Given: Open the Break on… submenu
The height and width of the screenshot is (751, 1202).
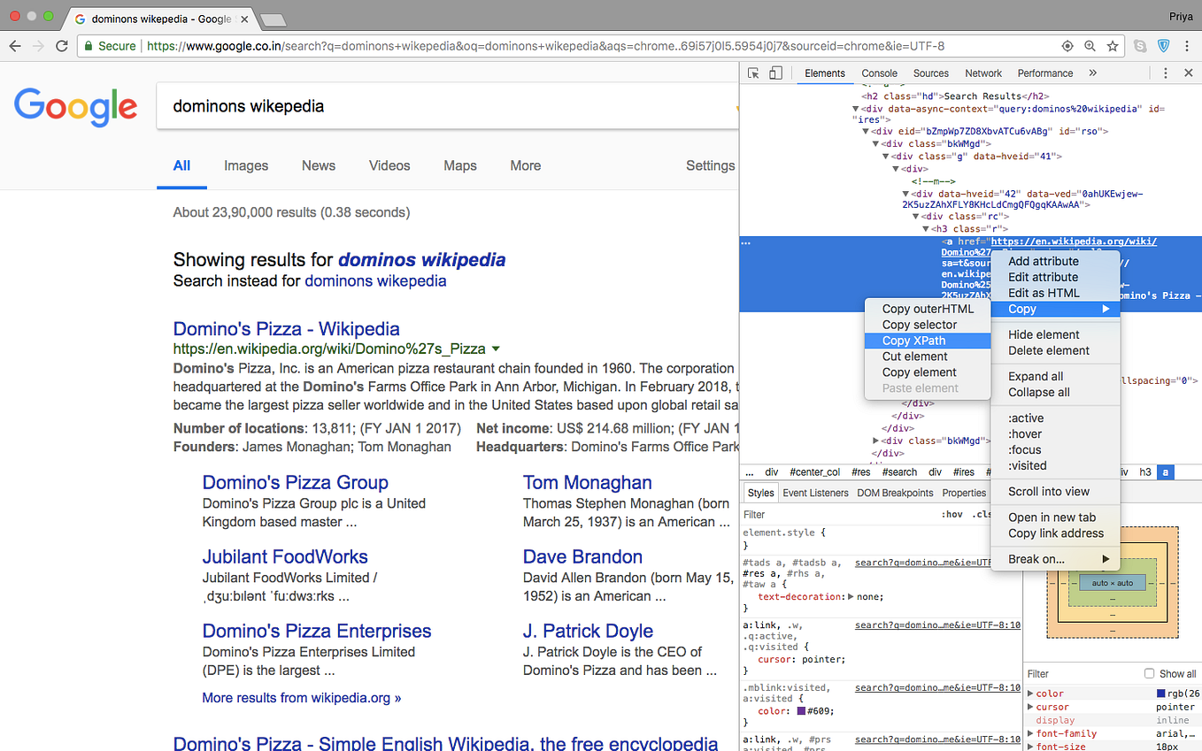Looking at the screenshot, I should (1056, 559).
